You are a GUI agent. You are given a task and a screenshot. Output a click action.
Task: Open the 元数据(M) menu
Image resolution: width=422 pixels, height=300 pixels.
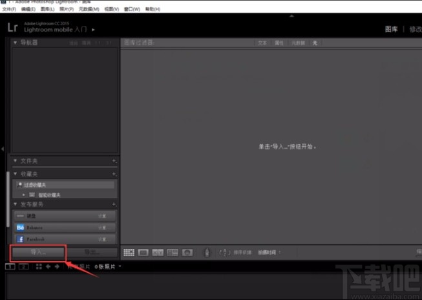click(x=89, y=9)
